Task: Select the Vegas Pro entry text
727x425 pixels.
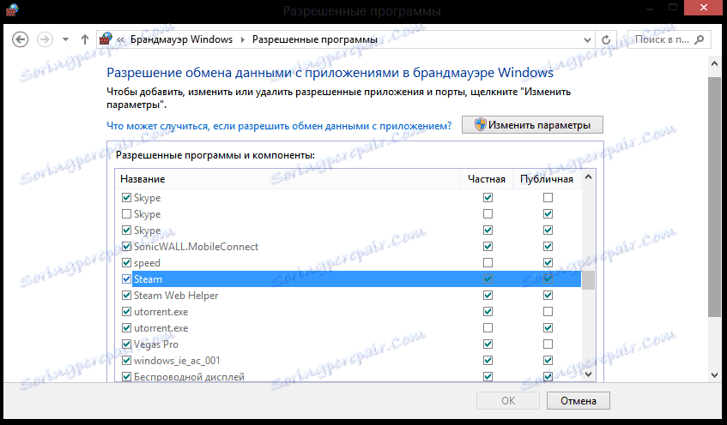Action: click(x=156, y=344)
